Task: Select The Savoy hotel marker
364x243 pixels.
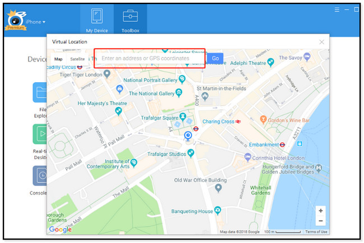Action: 307,57
